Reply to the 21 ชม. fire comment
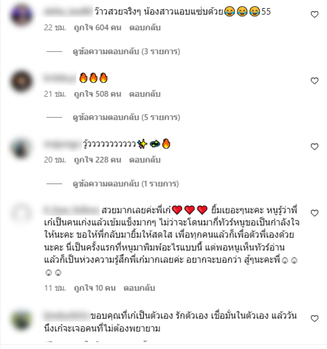 (145, 94)
